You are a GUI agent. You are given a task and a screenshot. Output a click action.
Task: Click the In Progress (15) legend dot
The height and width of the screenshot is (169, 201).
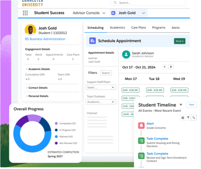coord(56,130)
